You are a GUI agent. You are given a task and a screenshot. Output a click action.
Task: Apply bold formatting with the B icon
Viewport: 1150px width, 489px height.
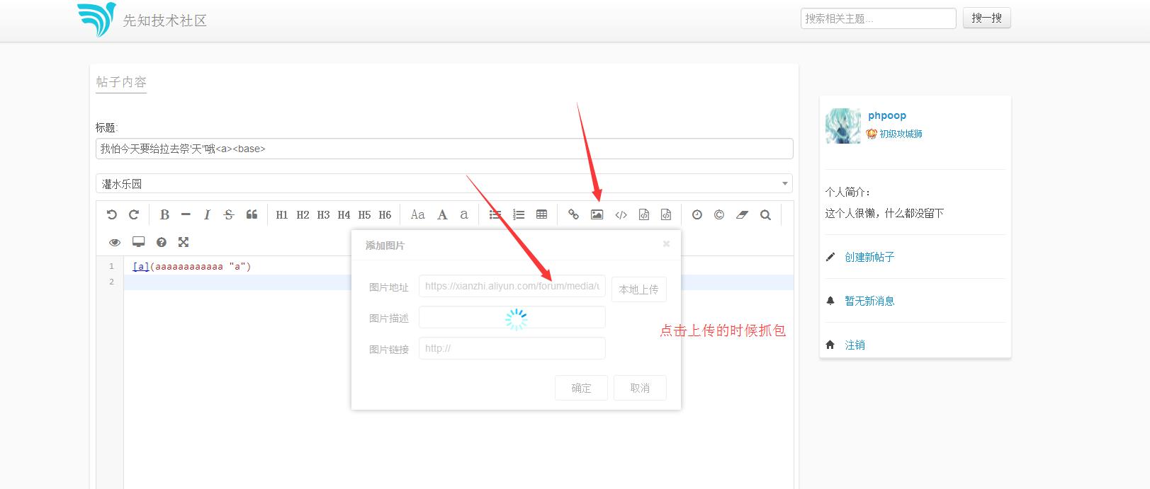(x=164, y=214)
